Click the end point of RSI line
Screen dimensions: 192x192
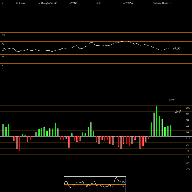coord(170,49)
